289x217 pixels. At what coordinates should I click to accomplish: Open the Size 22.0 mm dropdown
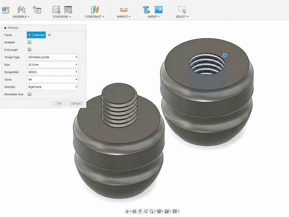pos(52,65)
